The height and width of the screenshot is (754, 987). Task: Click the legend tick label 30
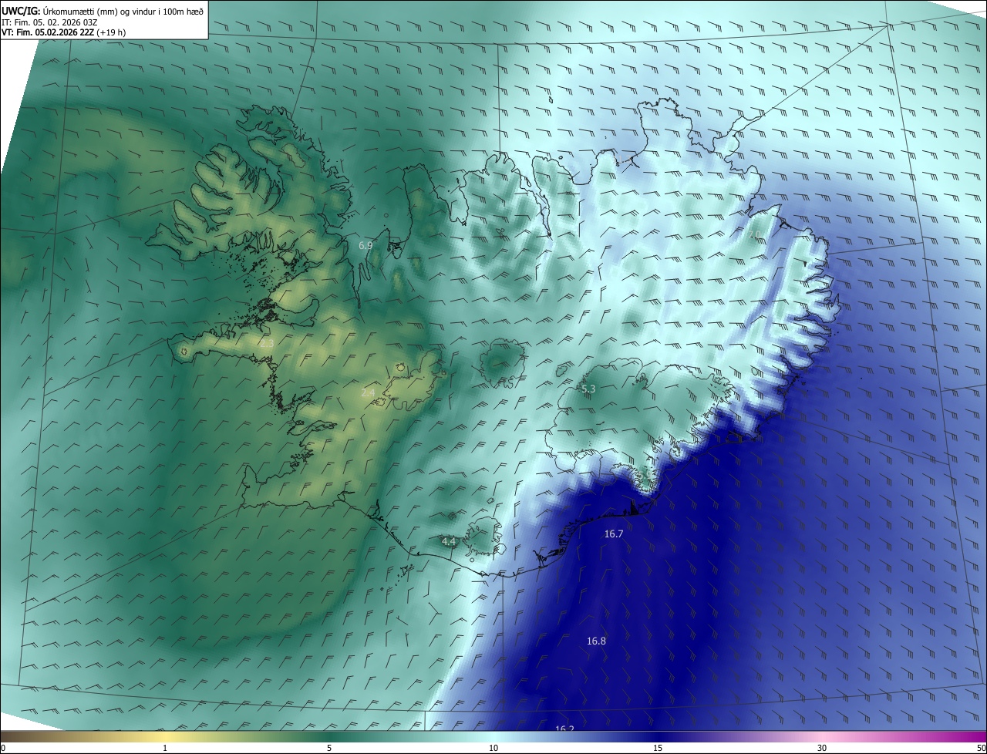click(822, 749)
